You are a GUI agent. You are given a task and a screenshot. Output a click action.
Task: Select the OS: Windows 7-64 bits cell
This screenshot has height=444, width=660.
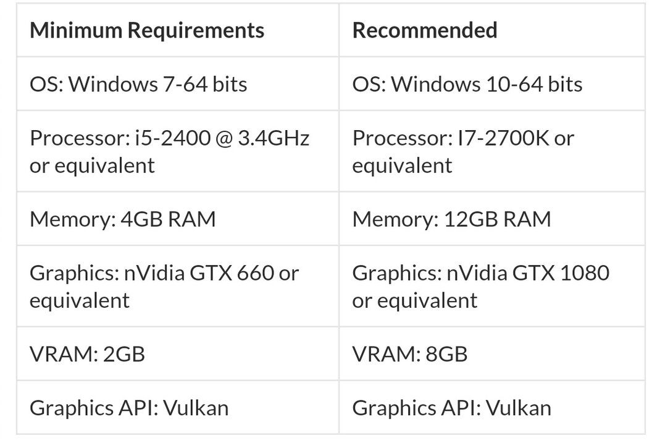tap(178, 84)
